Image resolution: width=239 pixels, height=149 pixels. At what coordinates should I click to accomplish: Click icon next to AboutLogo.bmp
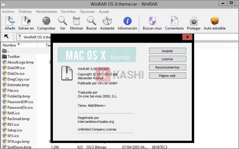(x=4, y=62)
